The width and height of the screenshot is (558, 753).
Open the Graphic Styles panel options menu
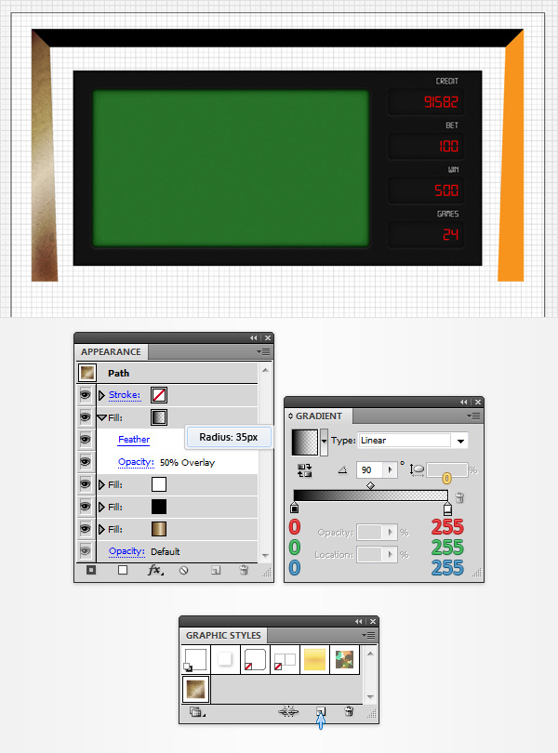point(368,635)
